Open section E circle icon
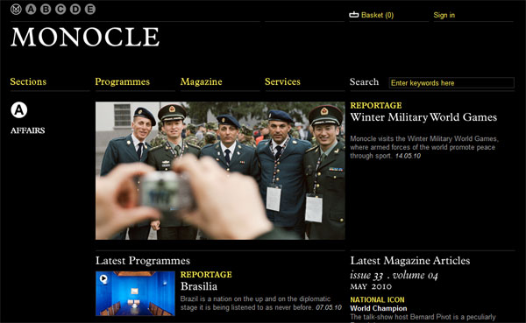 pos(90,10)
